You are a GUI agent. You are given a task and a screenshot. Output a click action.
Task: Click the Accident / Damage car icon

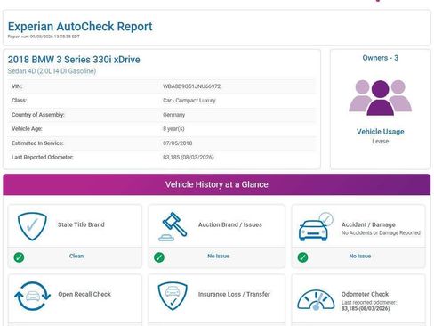click(316, 226)
